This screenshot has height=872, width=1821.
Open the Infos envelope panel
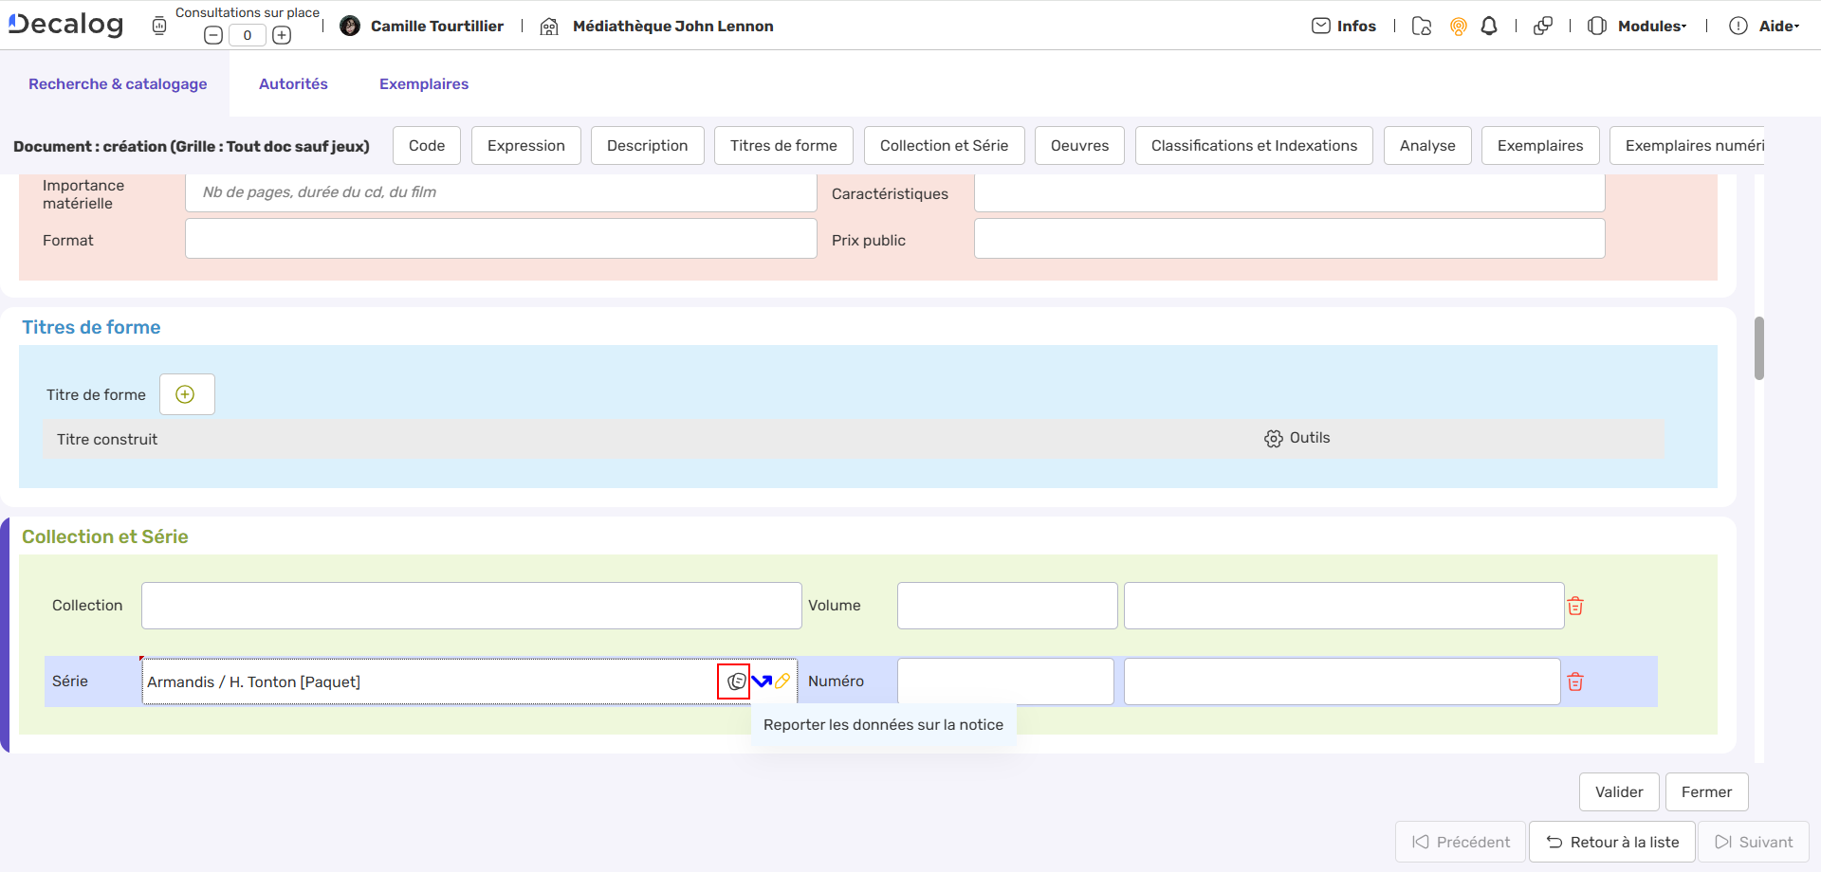[1344, 26]
